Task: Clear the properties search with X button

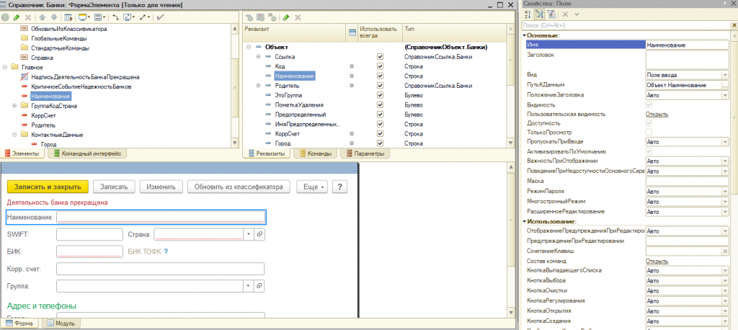Action: (x=734, y=25)
